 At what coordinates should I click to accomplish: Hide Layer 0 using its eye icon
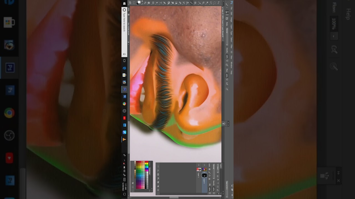click(204, 165)
